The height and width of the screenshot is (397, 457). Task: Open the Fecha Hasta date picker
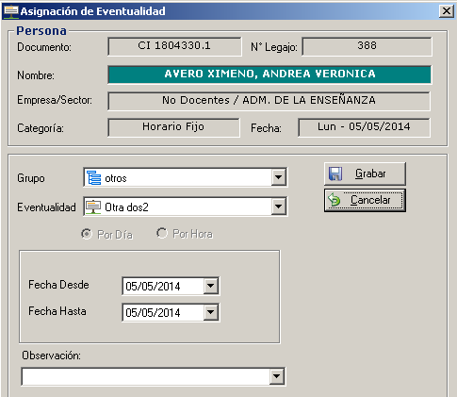(210, 312)
